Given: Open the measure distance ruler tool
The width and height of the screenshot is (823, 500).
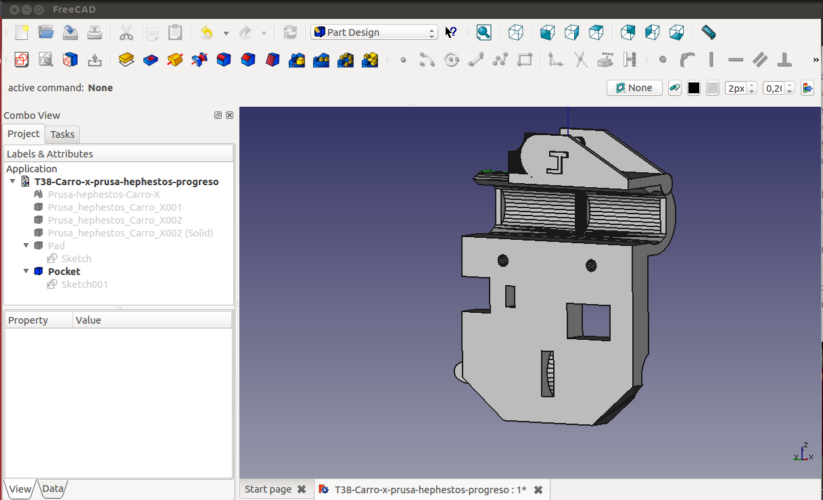Looking at the screenshot, I should 708,32.
